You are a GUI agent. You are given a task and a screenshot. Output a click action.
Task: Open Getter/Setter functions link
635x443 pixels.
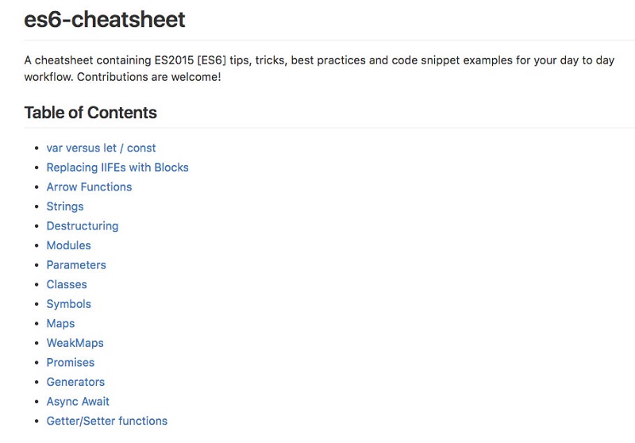click(107, 421)
